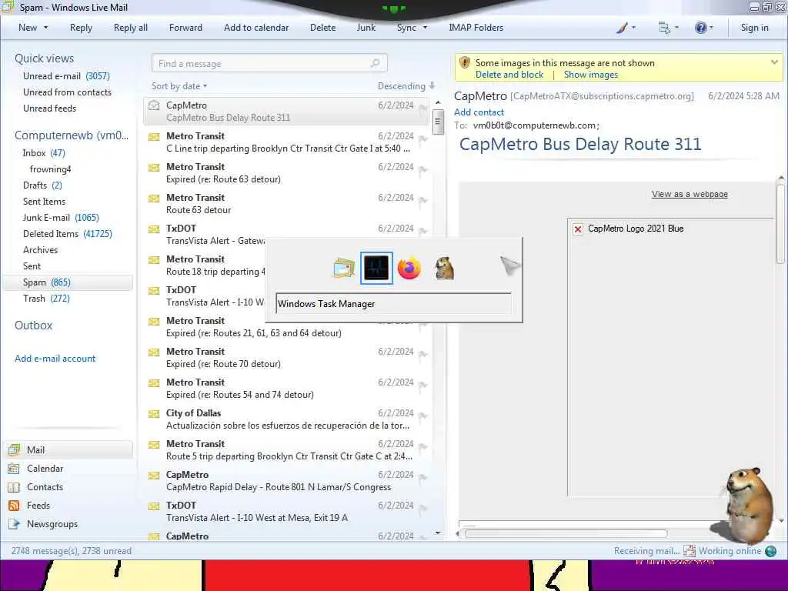
Task: Open dropdown arrow next to Help icon
Action: [x=711, y=28]
